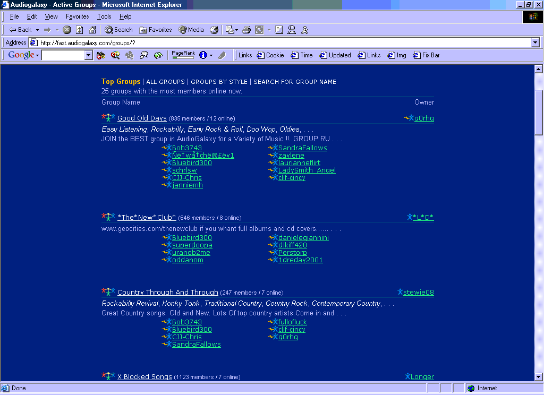The width and height of the screenshot is (544, 395).
Task: Open the Media pane from toolbar
Action: pos(191,30)
